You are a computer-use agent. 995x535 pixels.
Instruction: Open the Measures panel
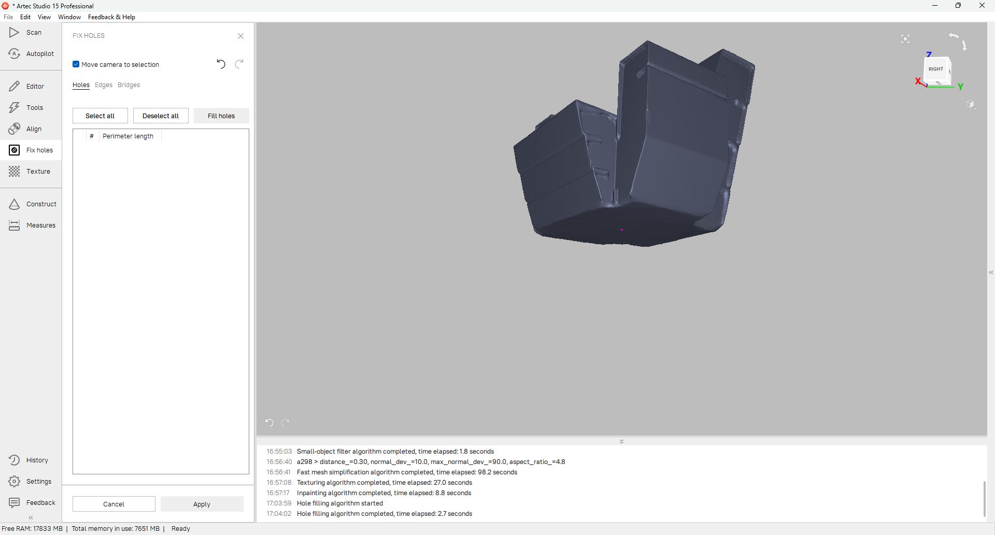[x=31, y=226]
